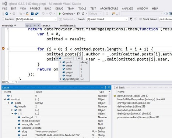Open the editor zoom 100 % dropdown
The height and width of the screenshot is (138, 172).
pos(13,82)
